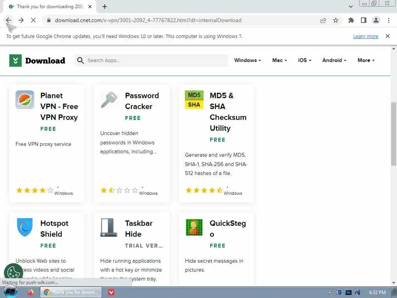Show hidden system tray icons

(330, 293)
